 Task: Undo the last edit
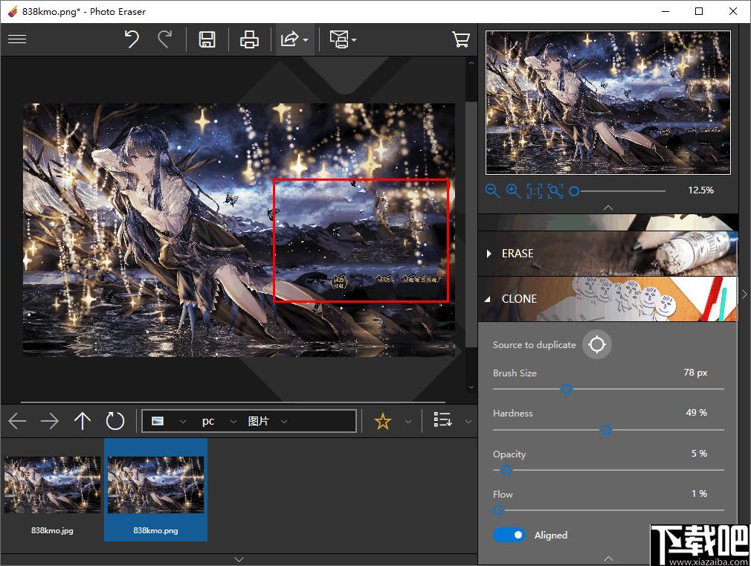pyautogui.click(x=132, y=39)
